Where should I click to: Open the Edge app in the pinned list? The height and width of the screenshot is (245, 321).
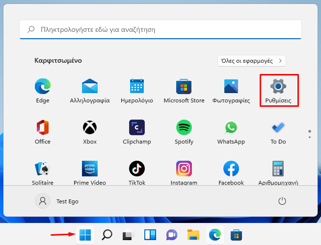pyautogui.click(x=43, y=91)
